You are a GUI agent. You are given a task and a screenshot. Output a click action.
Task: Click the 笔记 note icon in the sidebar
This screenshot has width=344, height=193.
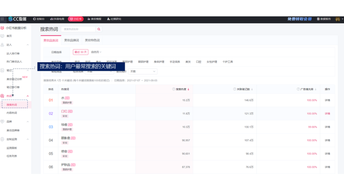point(2,70)
